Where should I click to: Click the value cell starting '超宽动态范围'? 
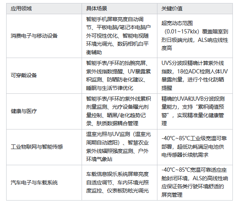point(195,36)
